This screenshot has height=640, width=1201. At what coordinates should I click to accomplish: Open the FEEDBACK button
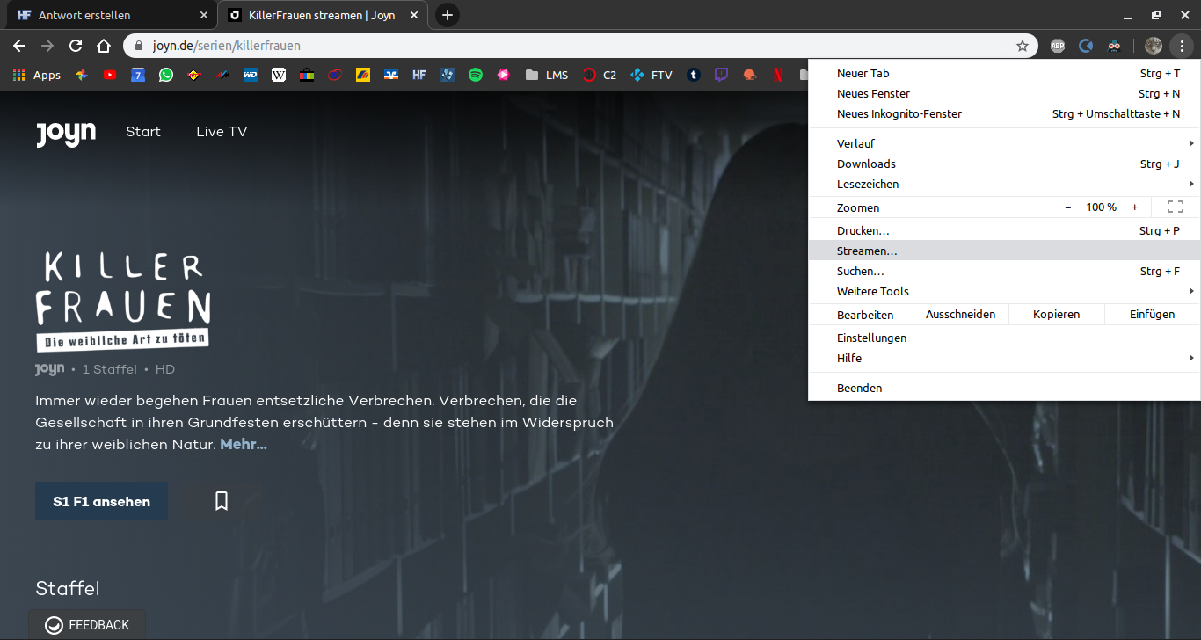coord(87,625)
